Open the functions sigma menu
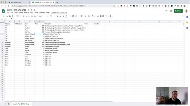The width and height of the screenshot is (190, 106). point(110,16)
